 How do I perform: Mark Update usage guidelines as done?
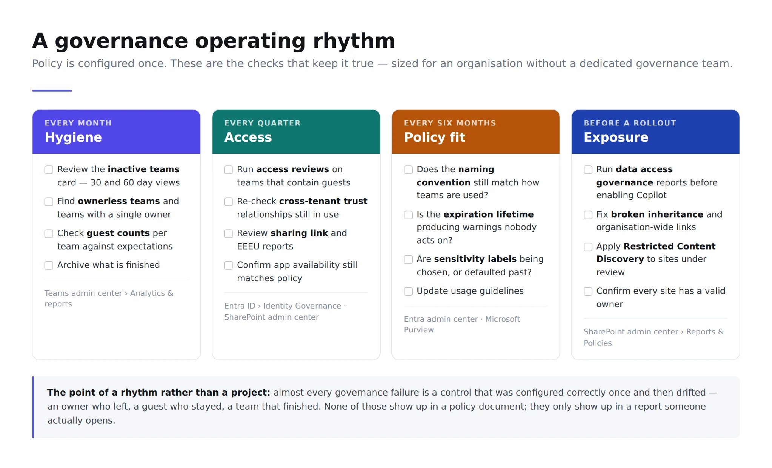pyautogui.click(x=408, y=292)
